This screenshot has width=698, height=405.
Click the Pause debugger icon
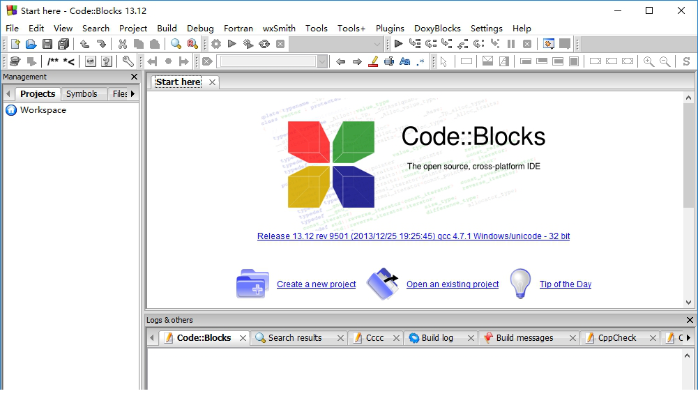tap(511, 44)
